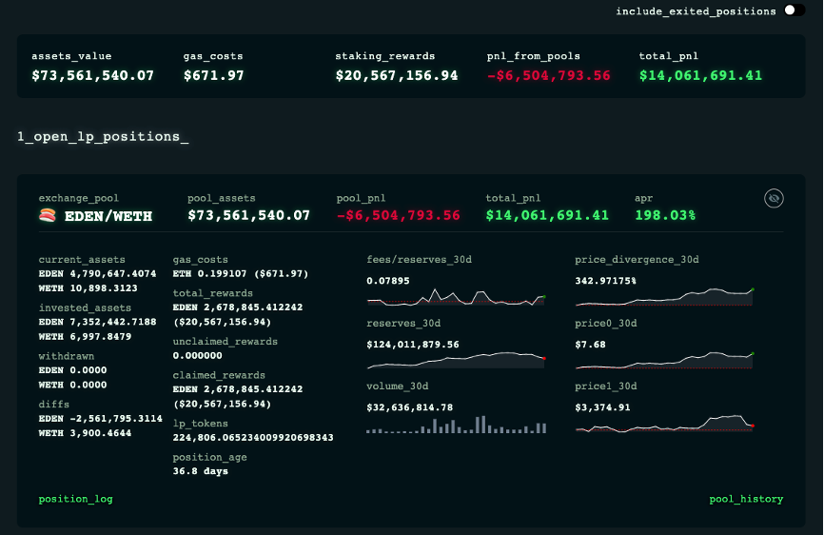
Task: Click invested_assets EDEN 7,352,442.7188
Action: click(97, 322)
